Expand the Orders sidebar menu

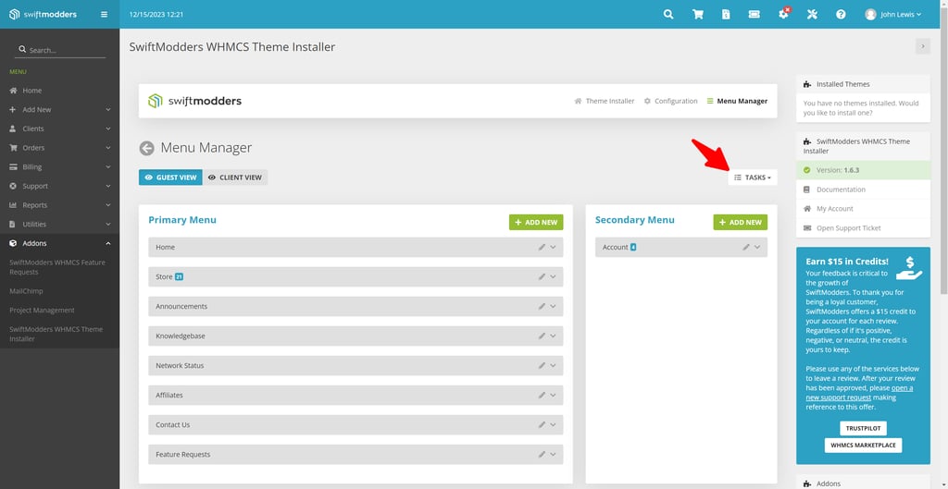(x=59, y=148)
